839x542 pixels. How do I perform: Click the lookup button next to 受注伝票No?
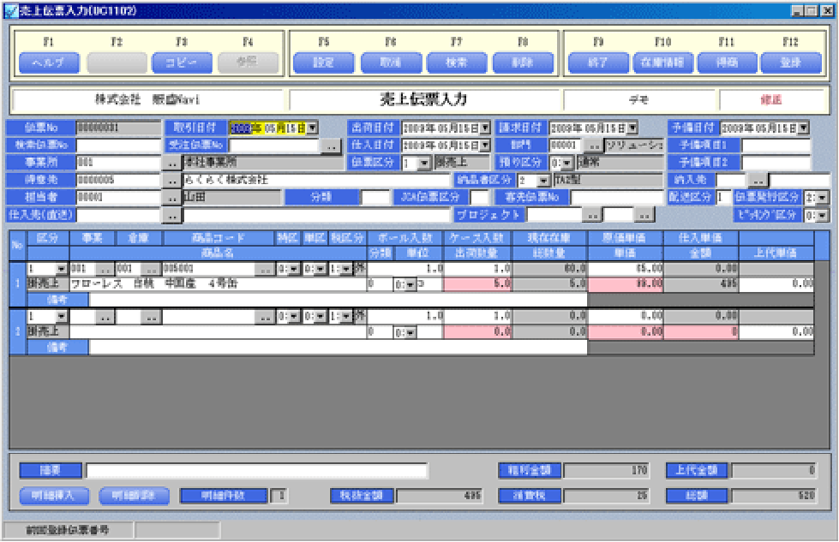330,146
